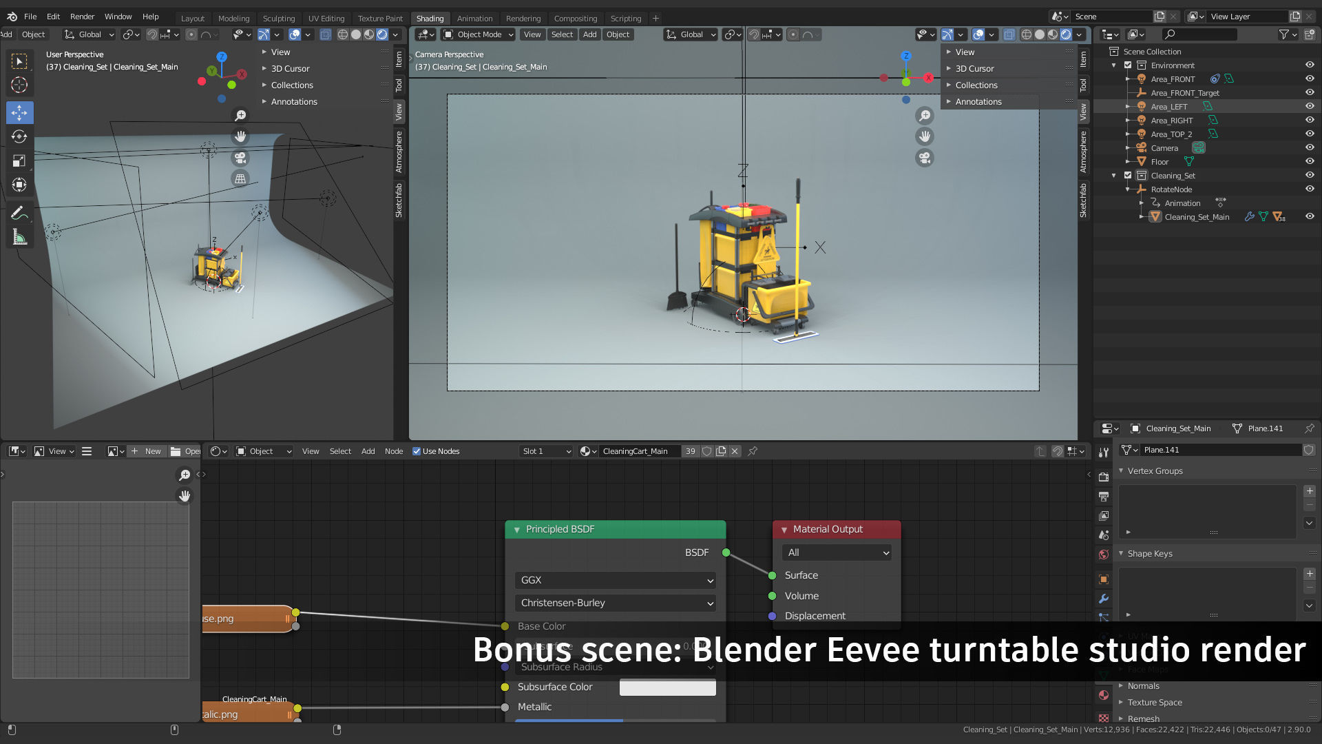This screenshot has height=744, width=1322.
Task: Open the View Layer properties tab
Action: pyautogui.click(x=1104, y=515)
